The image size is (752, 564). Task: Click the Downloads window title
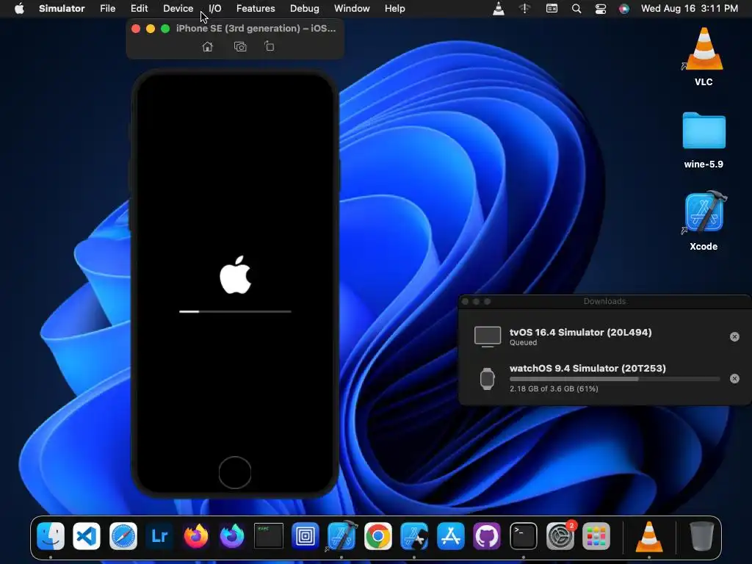coord(604,301)
